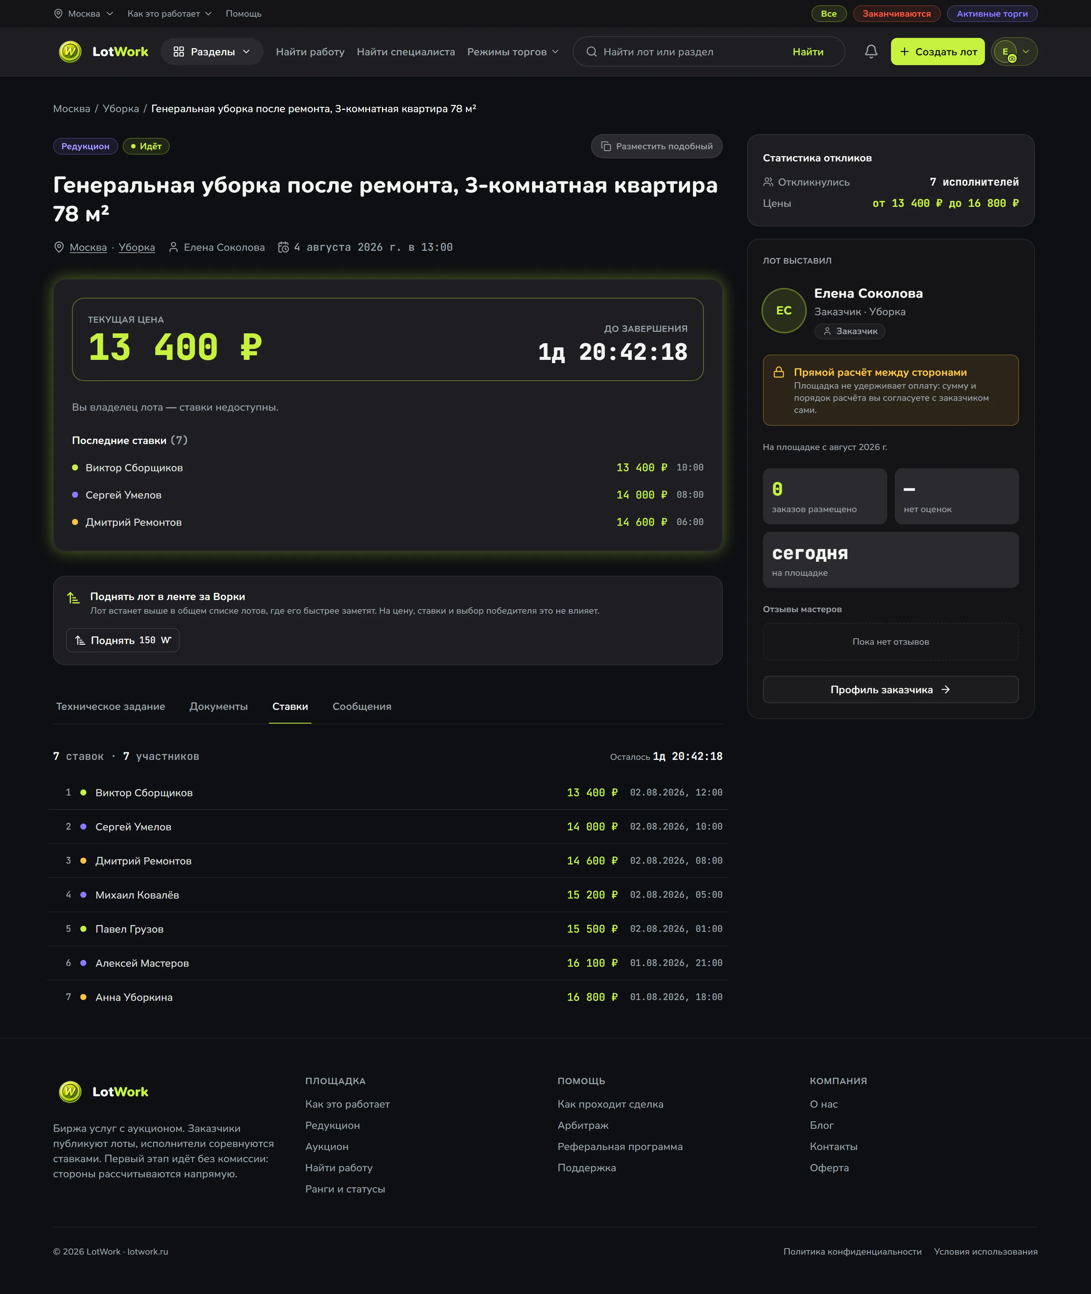
Task: Switch to the Техническое задание tab
Action: [111, 706]
